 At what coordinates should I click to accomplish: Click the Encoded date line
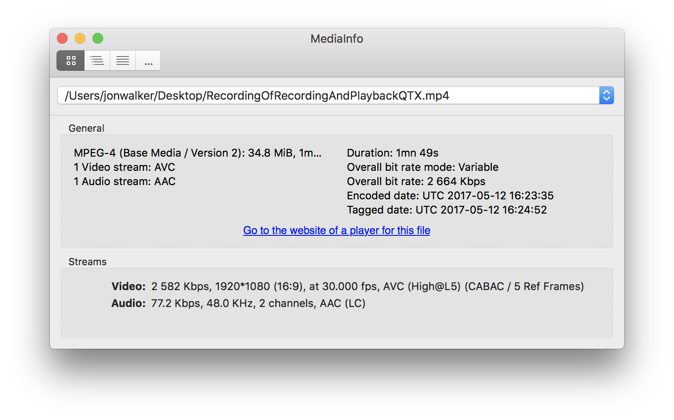450,196
